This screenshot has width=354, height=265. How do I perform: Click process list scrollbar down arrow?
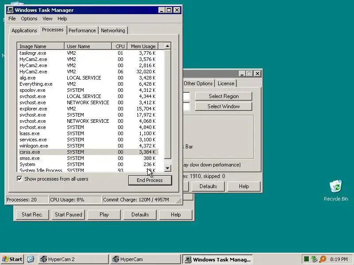tap(167, 168)
